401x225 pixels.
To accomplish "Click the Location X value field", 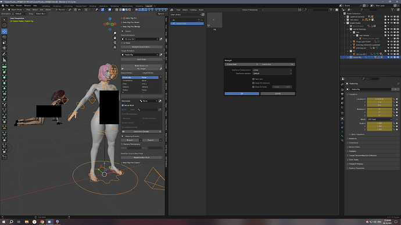I will [379, 99].
